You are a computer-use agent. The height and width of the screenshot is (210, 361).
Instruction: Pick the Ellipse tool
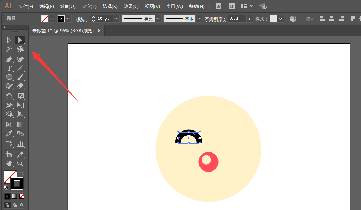pos(9,77)
